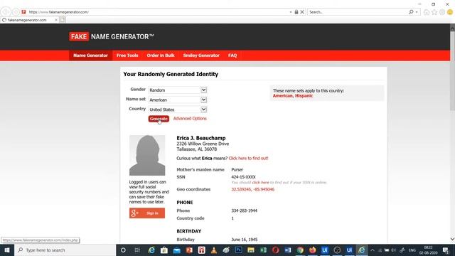Launch Opera browser from the taskbar

pos(275,250)
